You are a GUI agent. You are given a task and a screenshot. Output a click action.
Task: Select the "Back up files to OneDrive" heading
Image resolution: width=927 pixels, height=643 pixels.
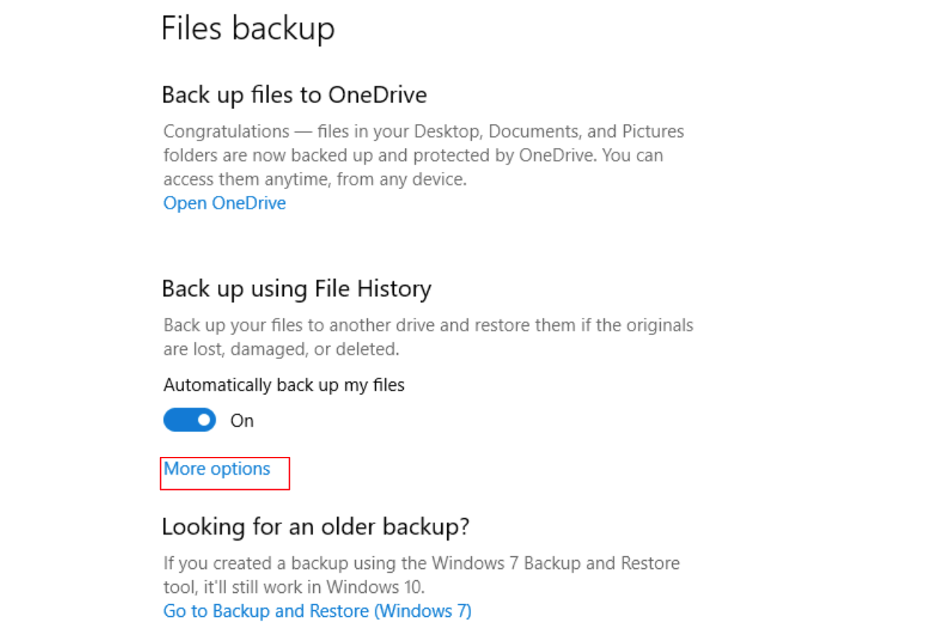coord(294,95)
